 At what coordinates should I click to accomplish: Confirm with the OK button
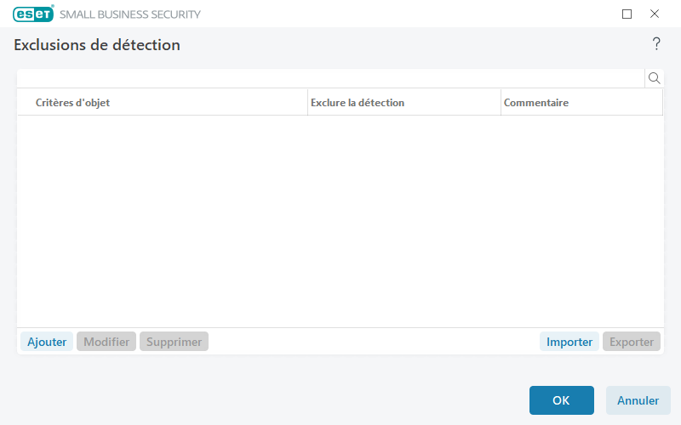click(x=561, y=400)
